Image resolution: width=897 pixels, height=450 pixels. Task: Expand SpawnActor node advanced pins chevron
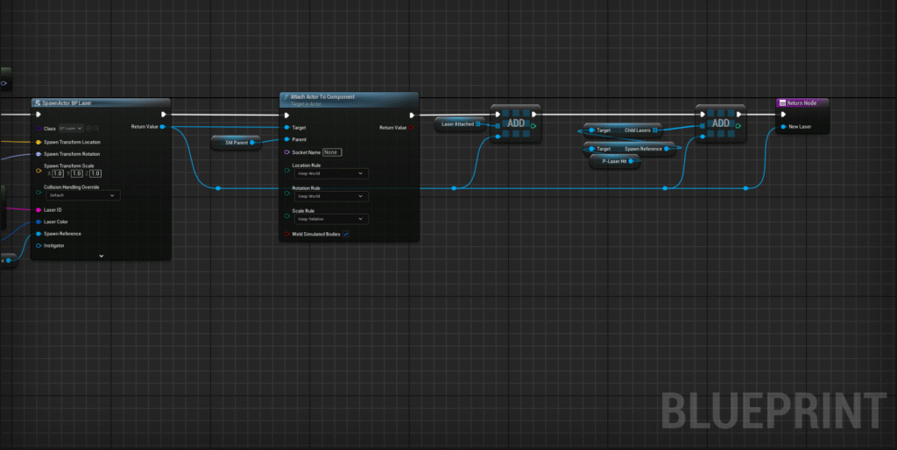tap(102, 256)
